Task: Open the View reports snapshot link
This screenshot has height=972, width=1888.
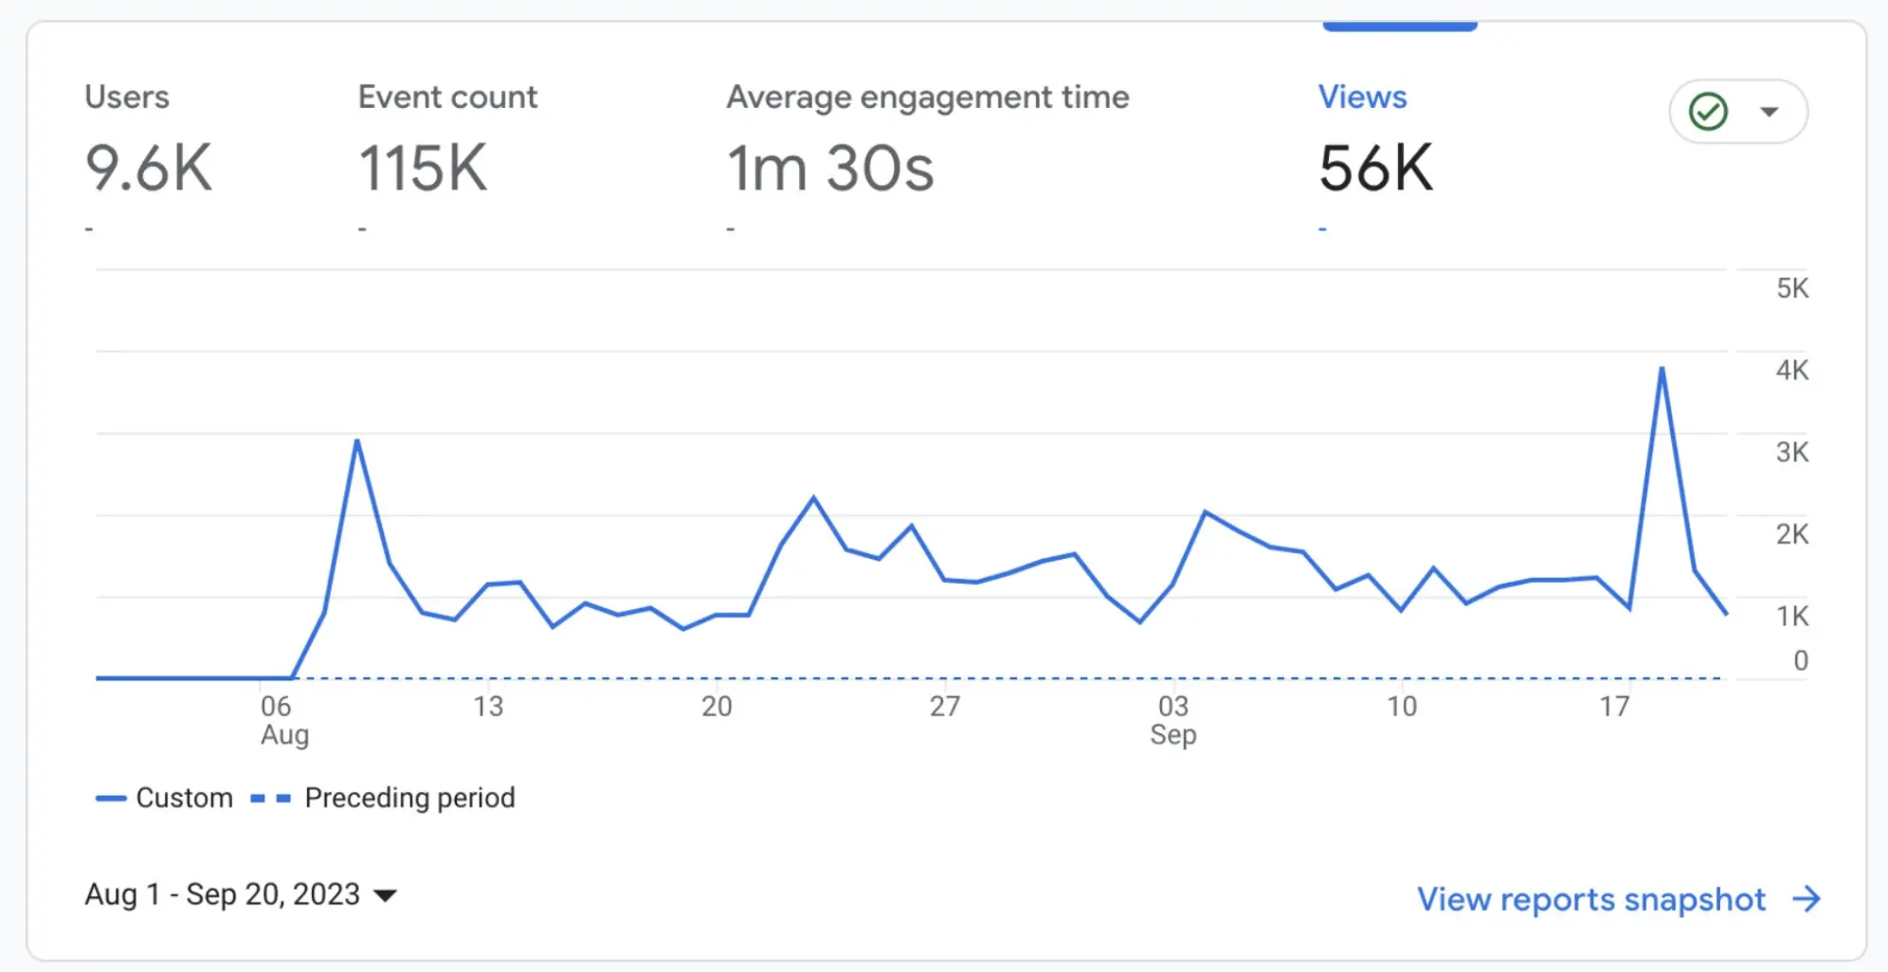Action: [x=1590, y=898]
